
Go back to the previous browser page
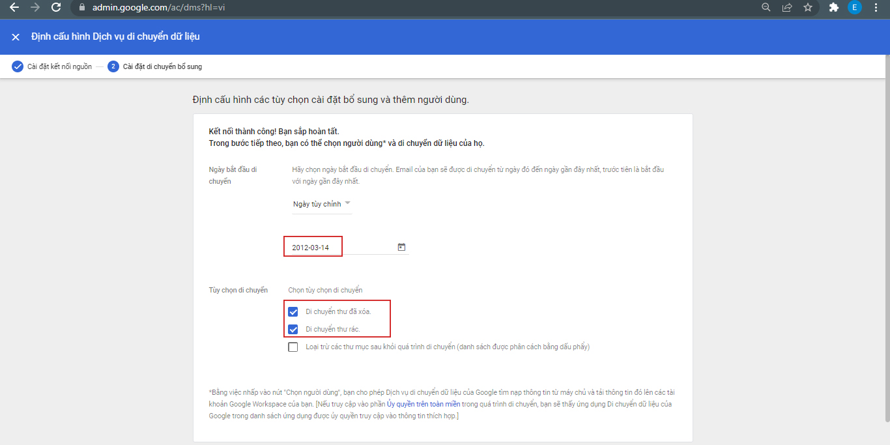(x=14, y=8)
